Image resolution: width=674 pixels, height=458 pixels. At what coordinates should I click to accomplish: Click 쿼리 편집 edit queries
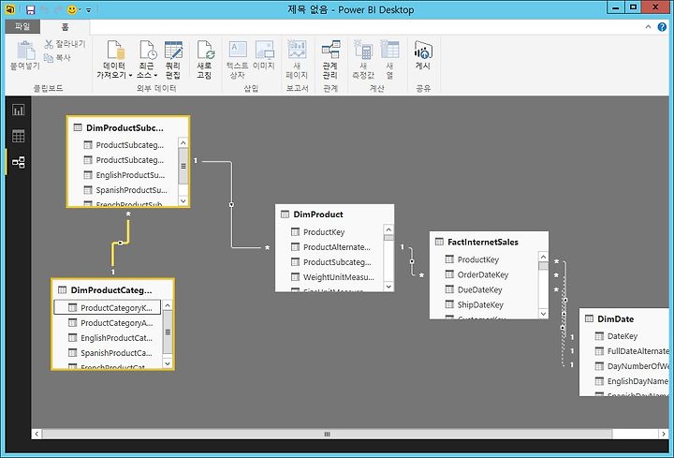coord(173,60)
